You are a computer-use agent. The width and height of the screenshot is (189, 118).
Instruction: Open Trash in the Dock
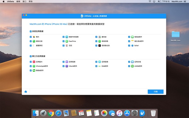pos(153,113)
